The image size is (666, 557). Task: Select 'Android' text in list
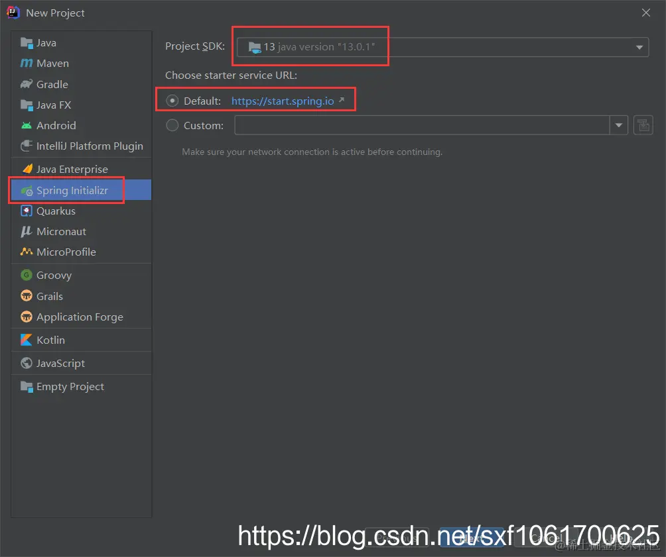(x=56, y=126)
